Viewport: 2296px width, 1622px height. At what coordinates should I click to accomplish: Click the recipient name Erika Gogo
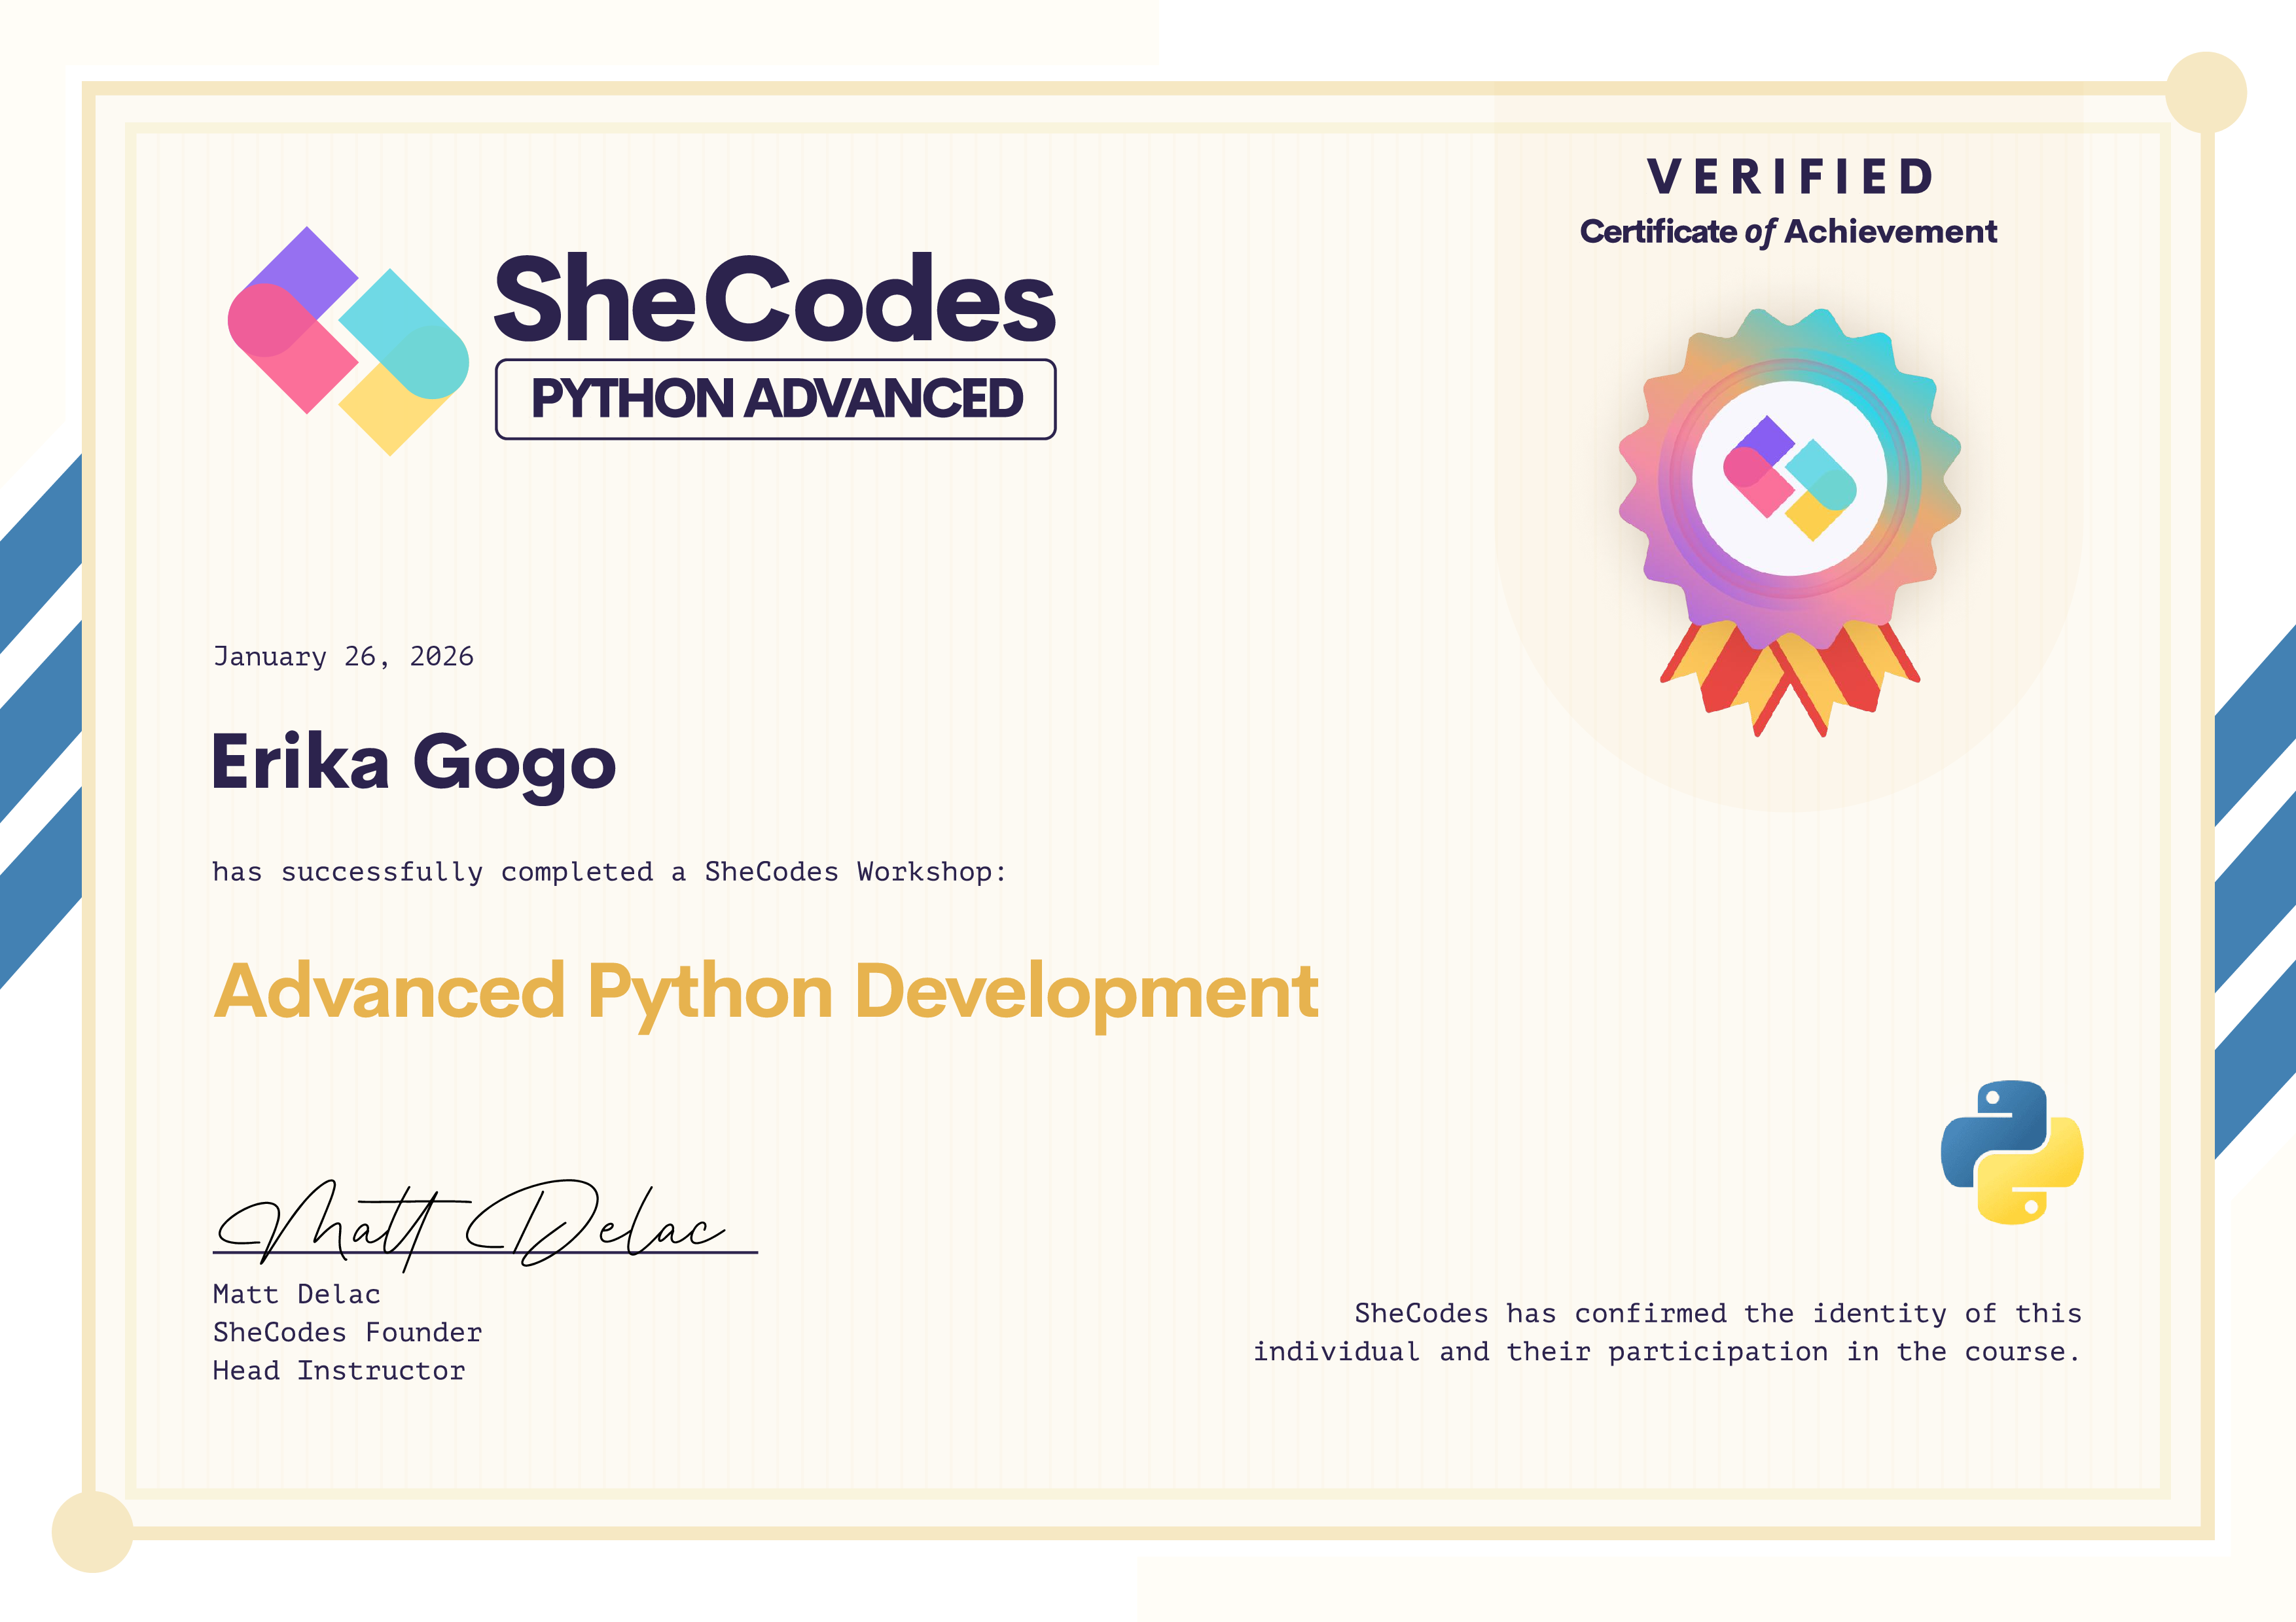(413, 762)
